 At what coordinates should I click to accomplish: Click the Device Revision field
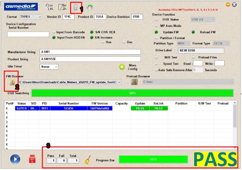[x=137, y=17]
